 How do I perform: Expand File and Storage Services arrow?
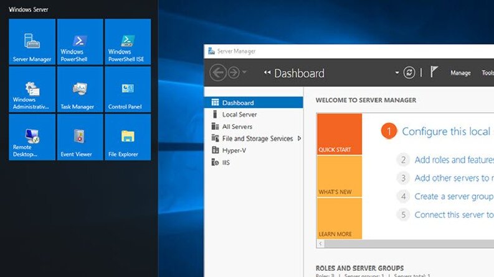click(x=299, y=138)
